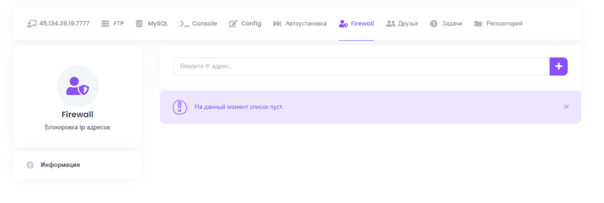Open the Console tab label
The width and height of the screenshot is (604, 203).
pos(204,24)
